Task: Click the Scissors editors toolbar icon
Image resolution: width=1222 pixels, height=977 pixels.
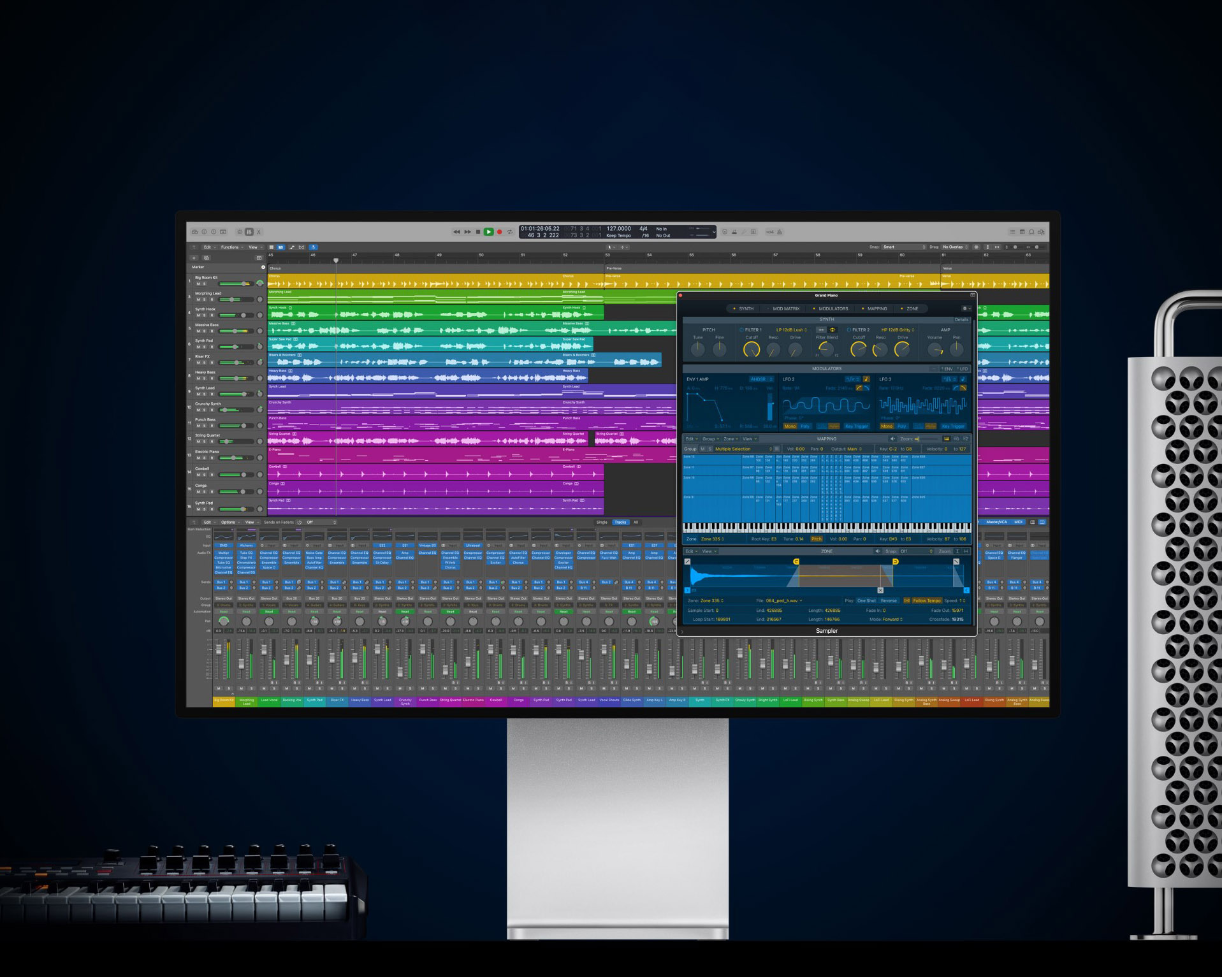Action: coord(259,232)
